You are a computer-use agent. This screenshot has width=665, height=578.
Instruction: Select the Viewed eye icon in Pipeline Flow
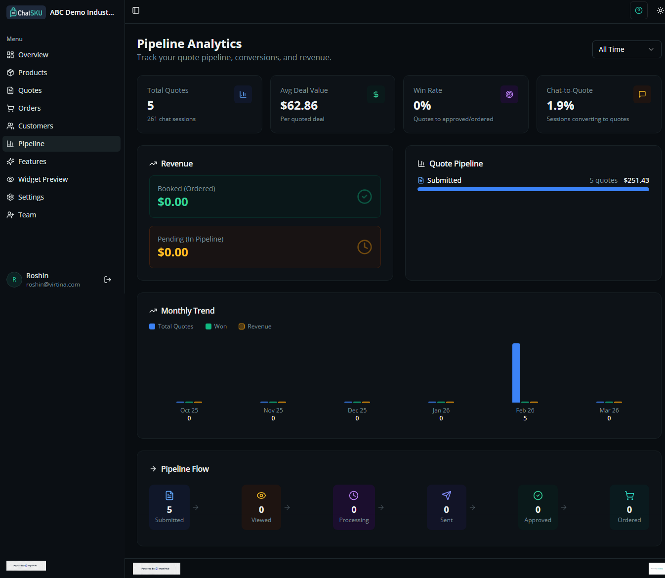point(261,495)
